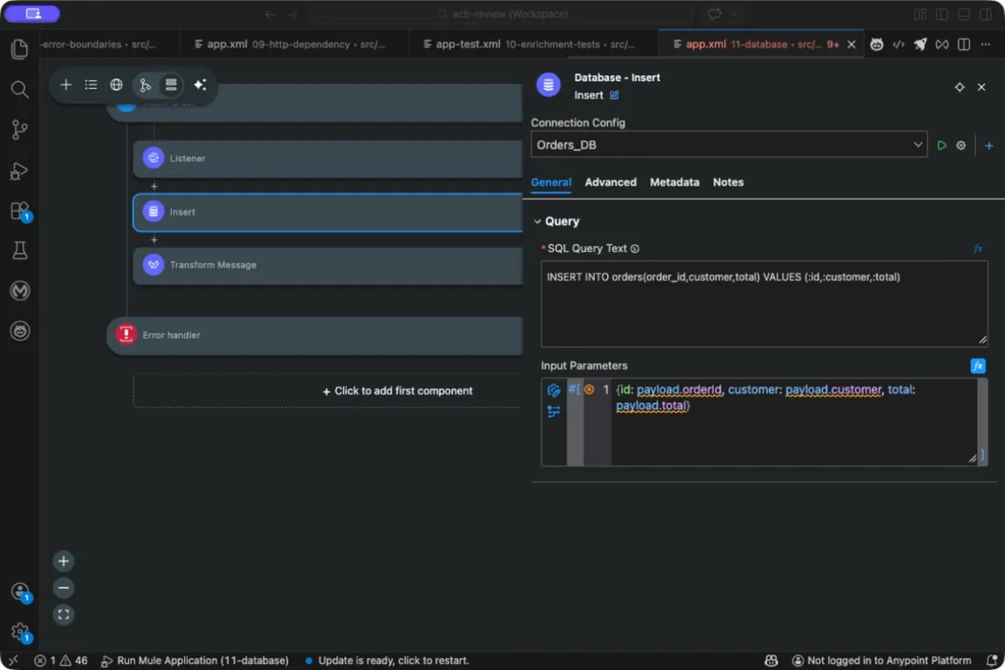Test the Orders_DB connection with the play icon
This screenshot has height=670, width=1005.
[941, 146]
